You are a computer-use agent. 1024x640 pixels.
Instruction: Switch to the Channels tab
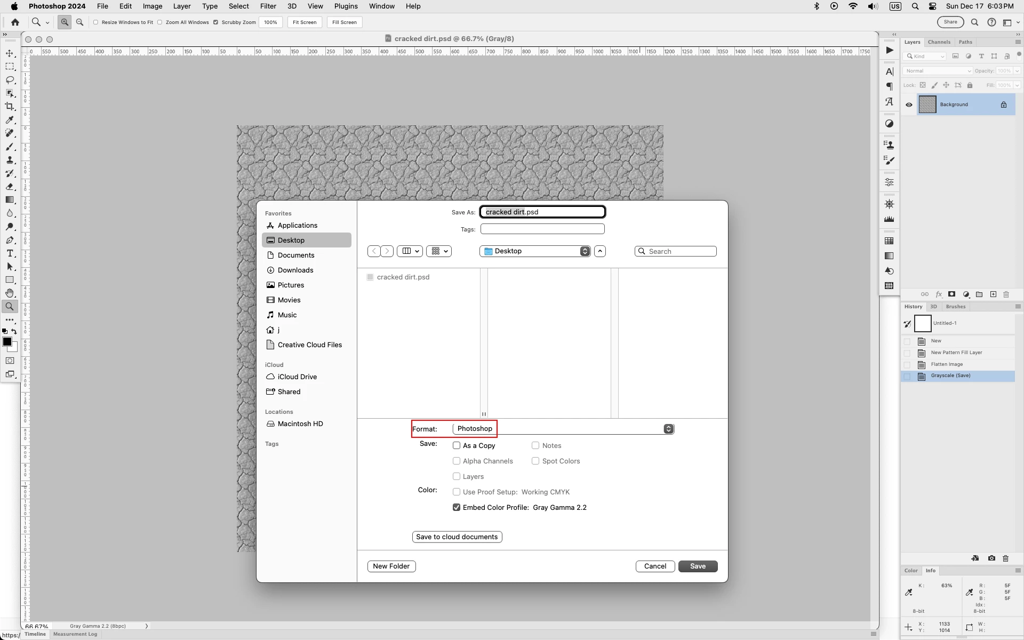(x=939, y=42)
